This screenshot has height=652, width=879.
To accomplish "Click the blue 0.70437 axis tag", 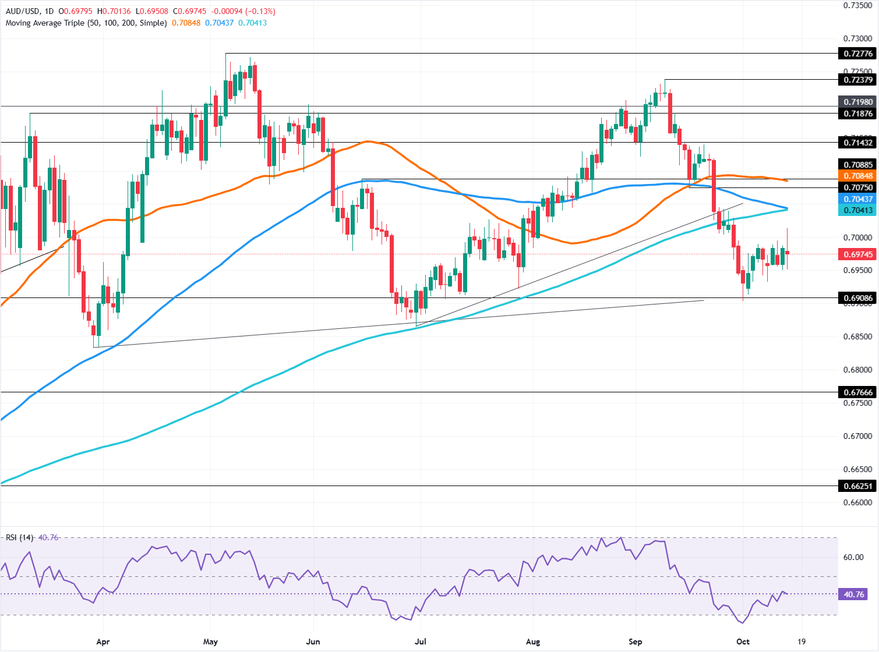I will pos(859,199).
